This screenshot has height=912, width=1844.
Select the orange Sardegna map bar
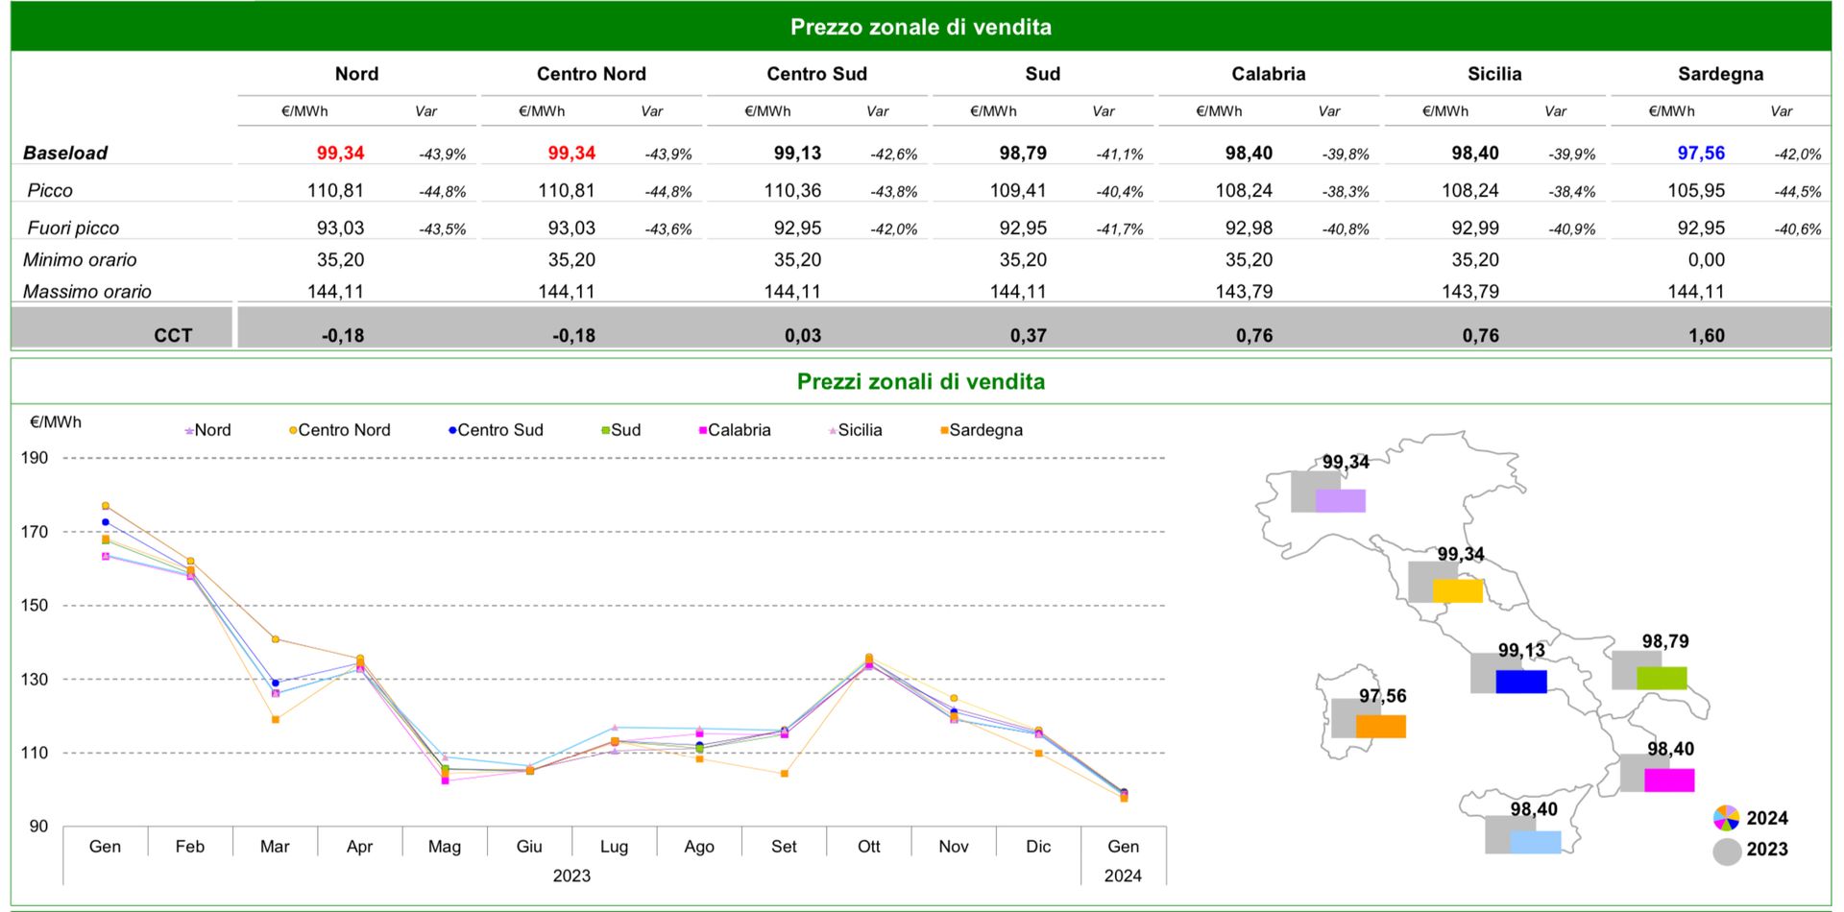[x=1381, y=727]
